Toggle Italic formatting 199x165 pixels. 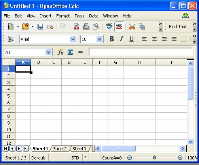tap(121, 39)
